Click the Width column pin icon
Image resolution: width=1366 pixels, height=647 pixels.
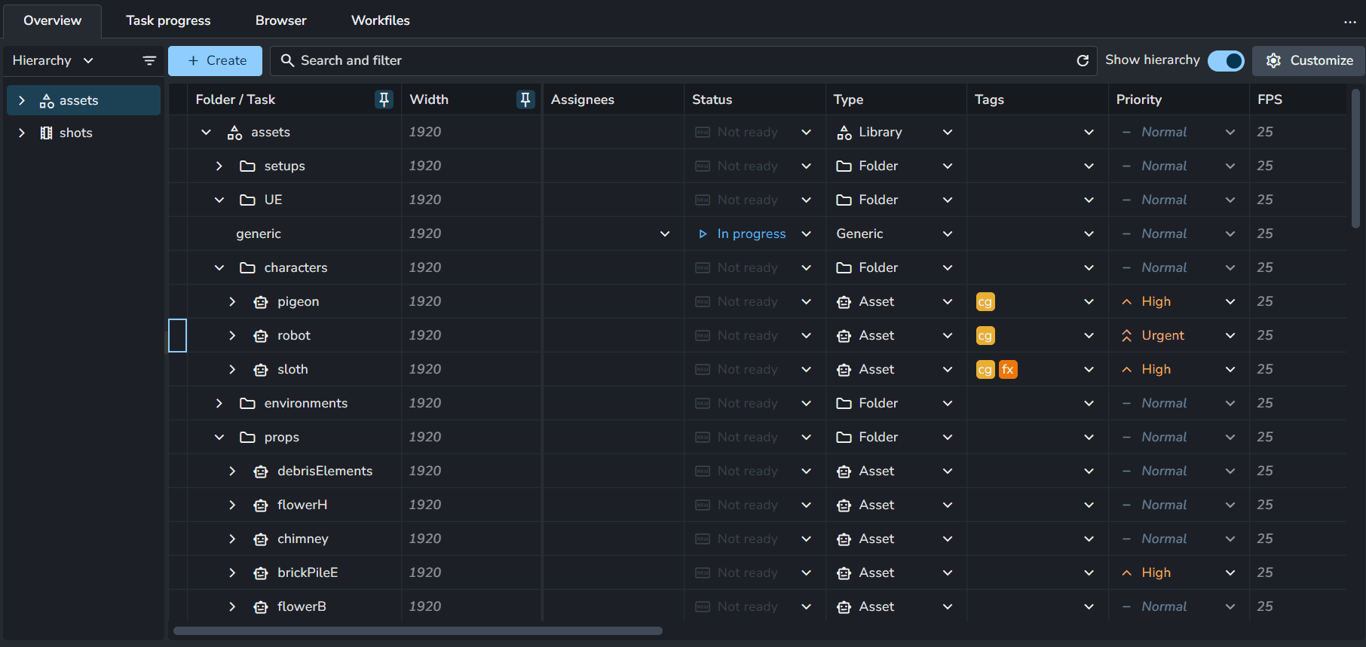(x=525, y=99)
